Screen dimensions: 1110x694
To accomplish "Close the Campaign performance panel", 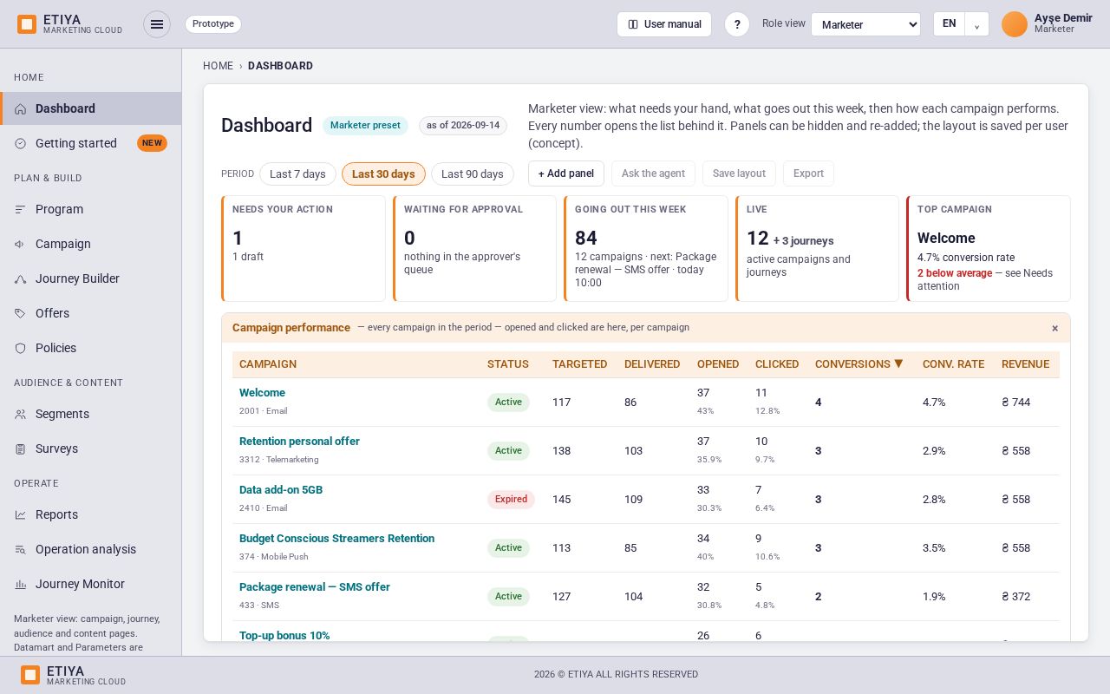I will click(1054, 328).
